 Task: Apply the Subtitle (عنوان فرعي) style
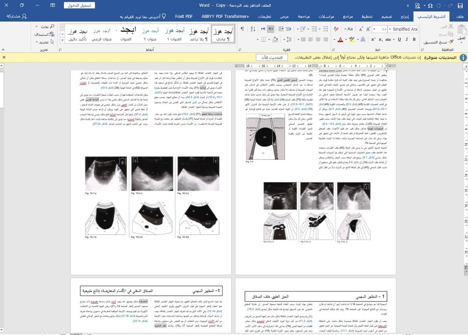101,34
